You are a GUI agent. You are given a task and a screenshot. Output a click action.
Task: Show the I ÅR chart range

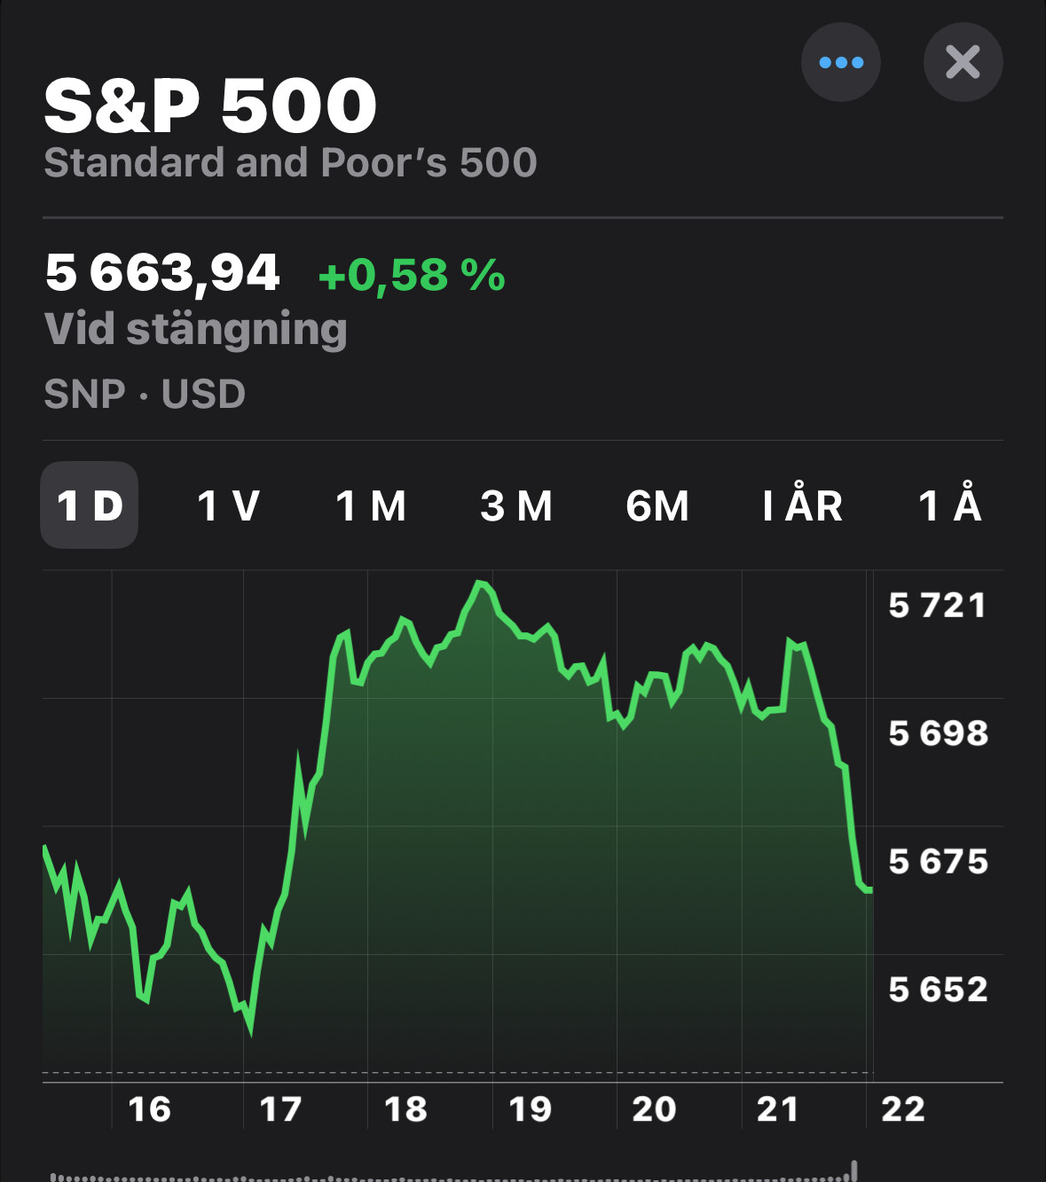pos(803,505)
